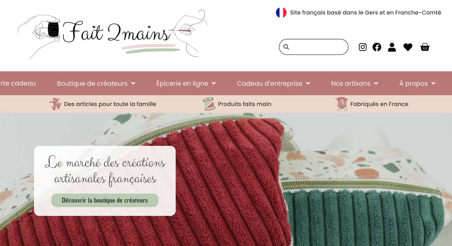Click the search magnifier icon
The width and height of the screenshot is (452, 246).
pyautogui.click(x=286, y=47)
